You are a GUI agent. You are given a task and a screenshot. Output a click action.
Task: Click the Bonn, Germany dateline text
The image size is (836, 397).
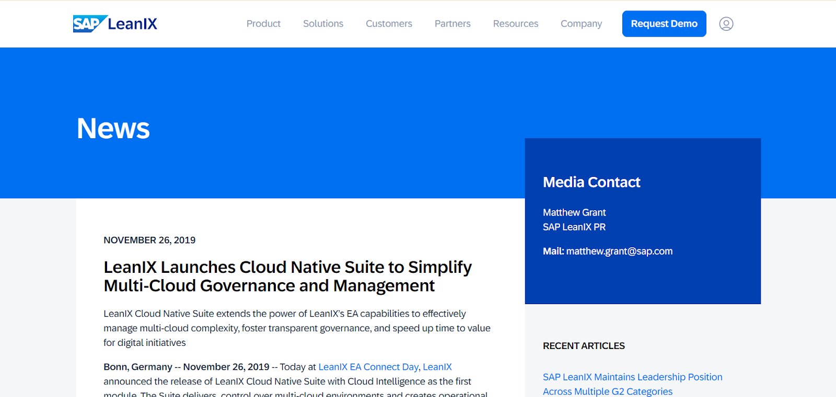click(x=138, y=367)
